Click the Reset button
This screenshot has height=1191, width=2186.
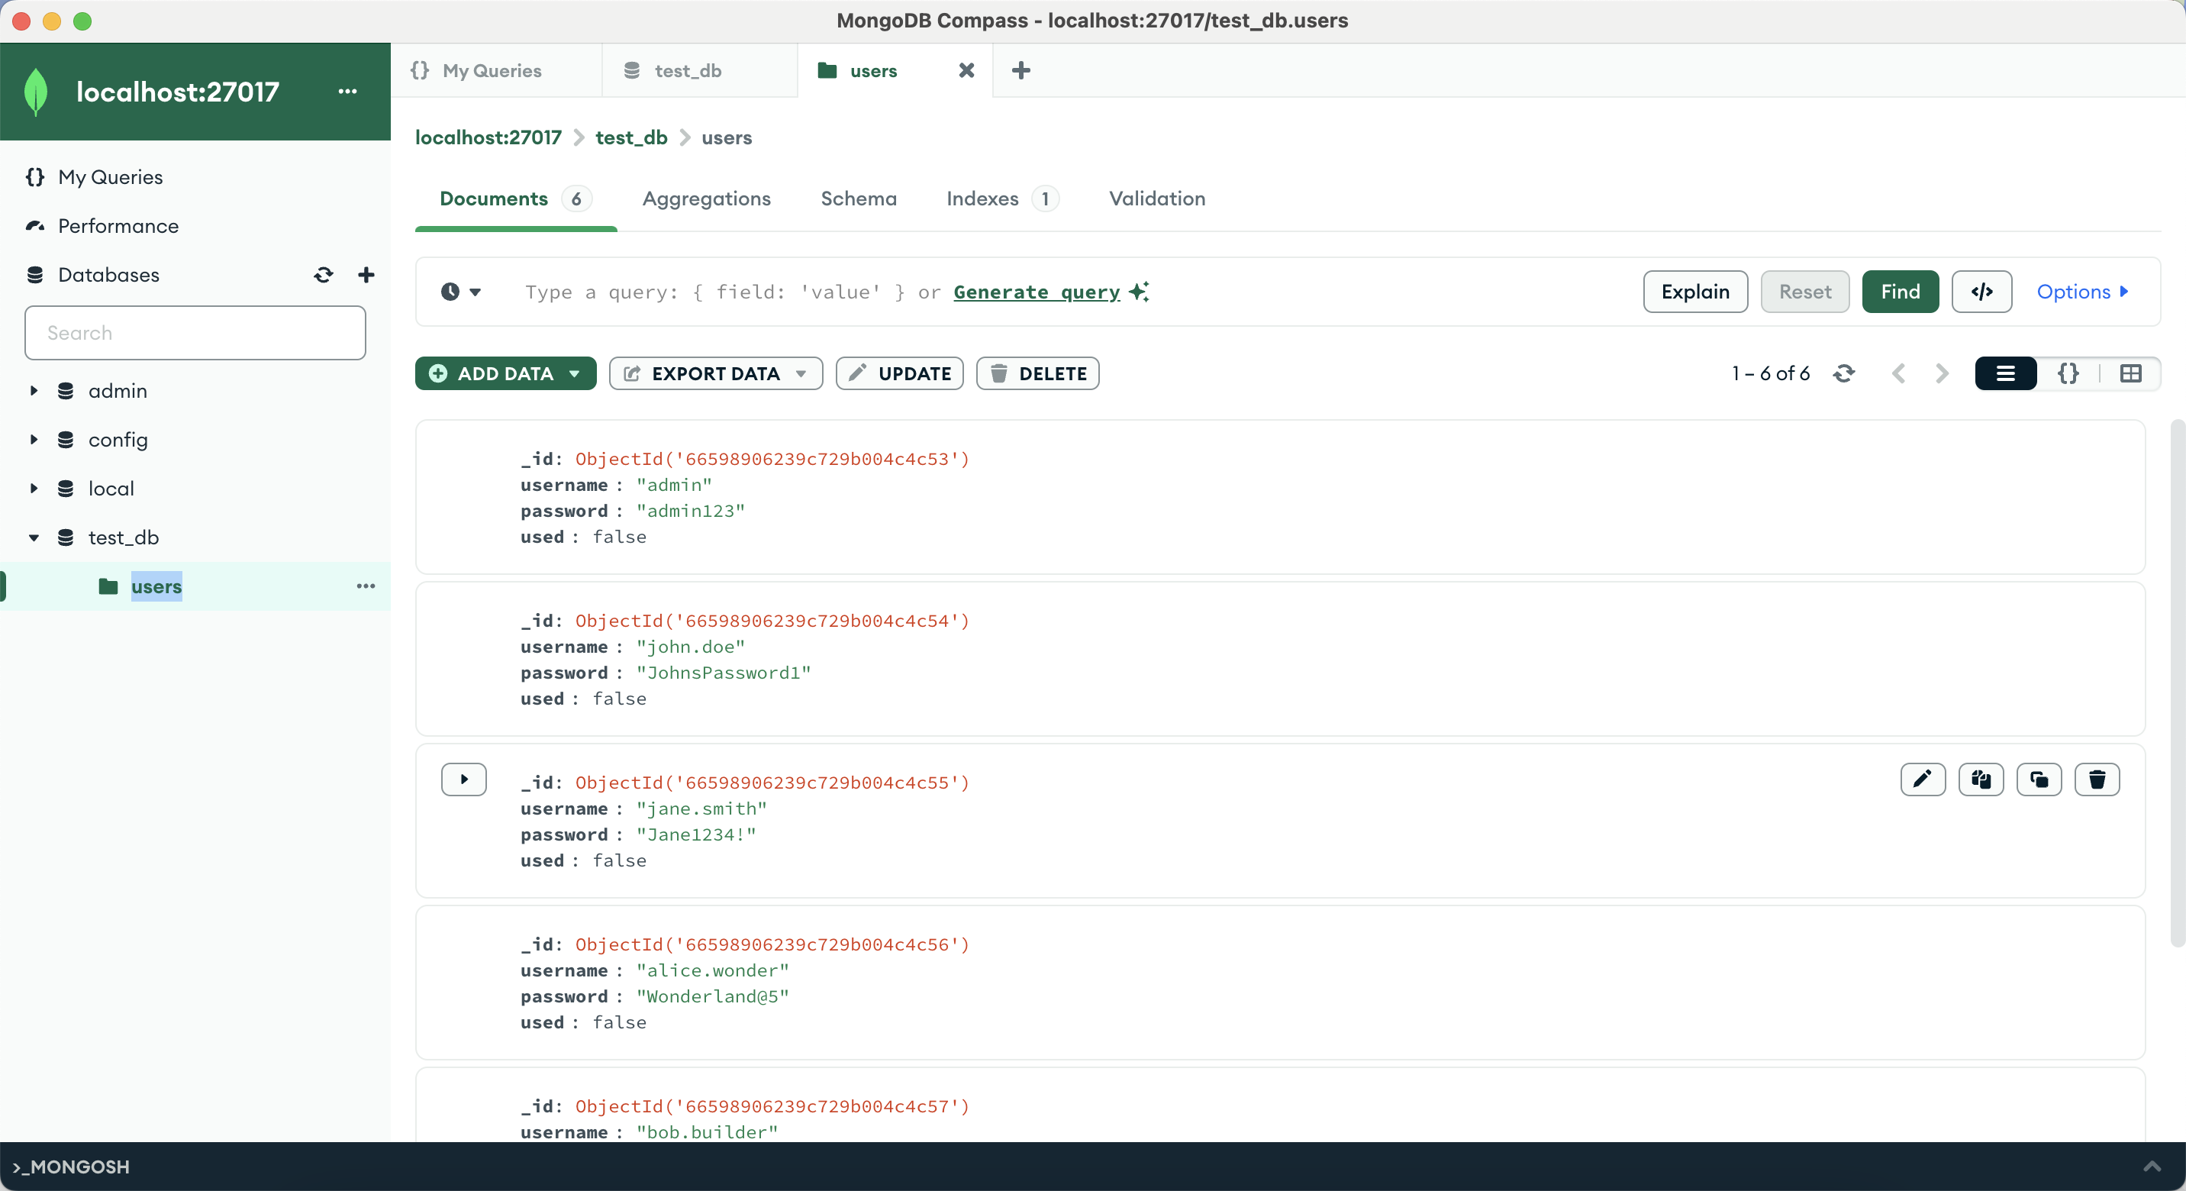1804,292
